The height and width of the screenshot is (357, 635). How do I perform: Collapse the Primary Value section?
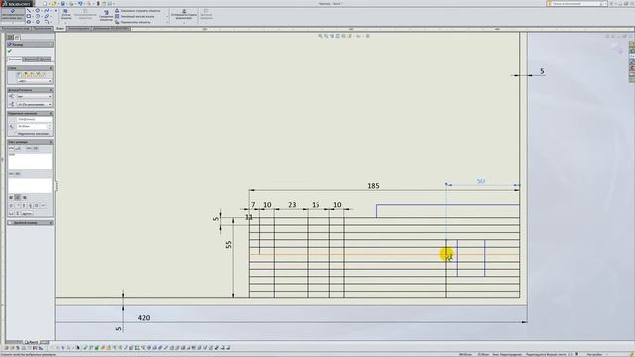click(51, 114)
